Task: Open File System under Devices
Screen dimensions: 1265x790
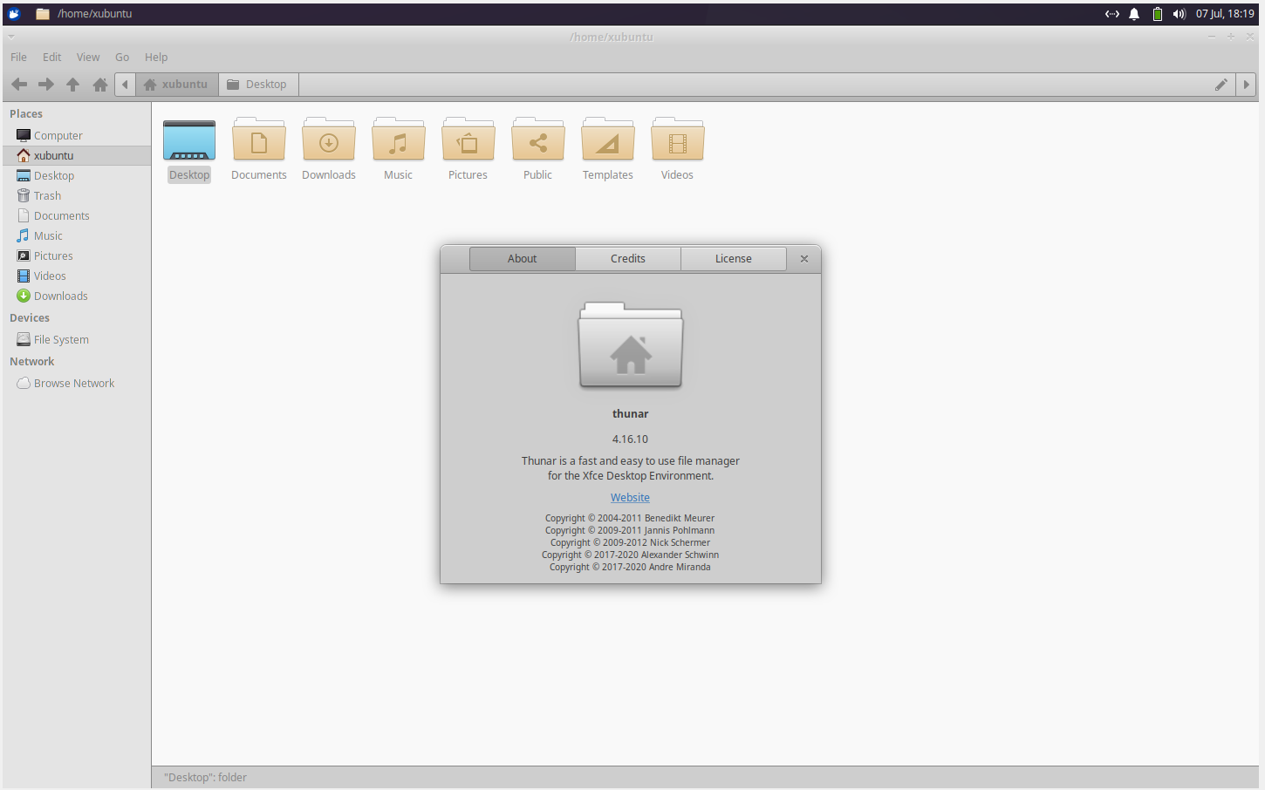Action: pyautogui.click(x=61, y=339)
